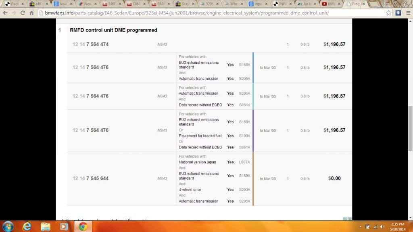Switch to the INPA tab
The width and height of the screenshot is (413, 232).
tap(283, 4)
